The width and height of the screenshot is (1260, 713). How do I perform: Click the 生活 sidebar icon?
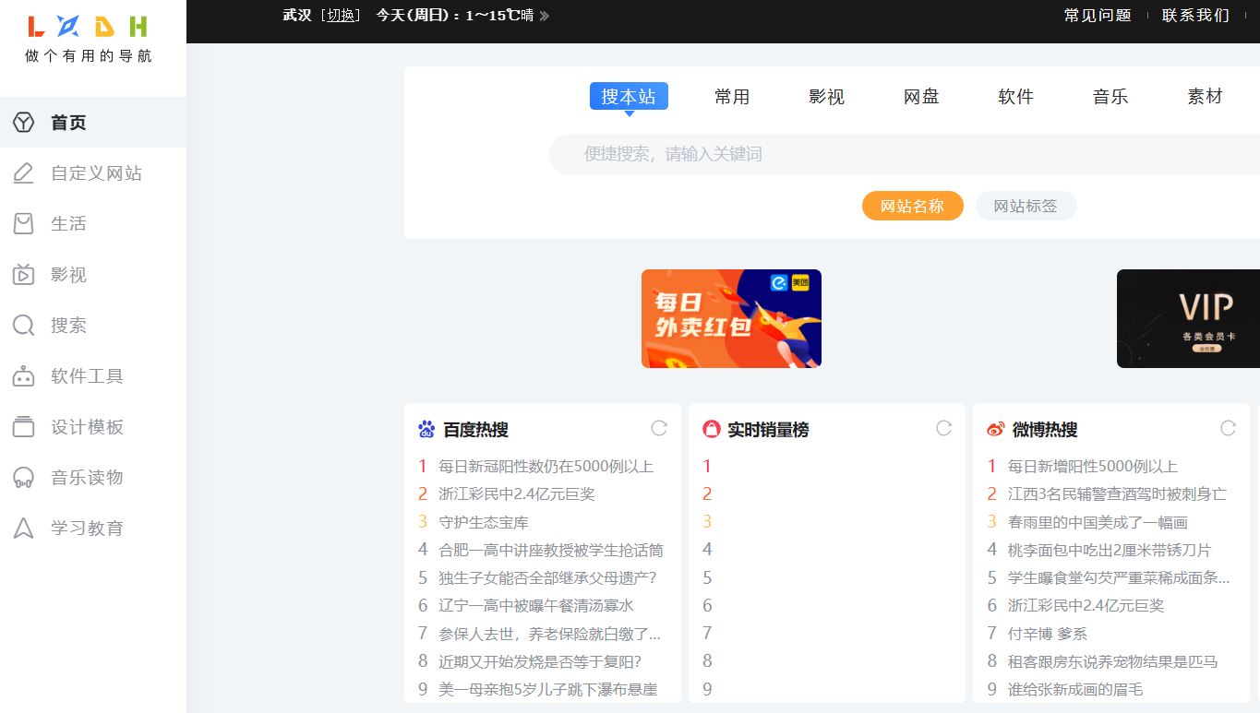point(22,223)
